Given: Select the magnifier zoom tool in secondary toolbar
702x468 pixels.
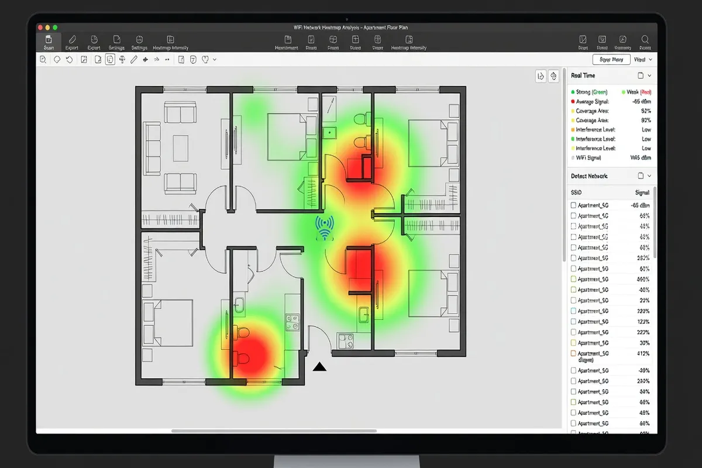Looking at the screenshot, I should [43, 59].
